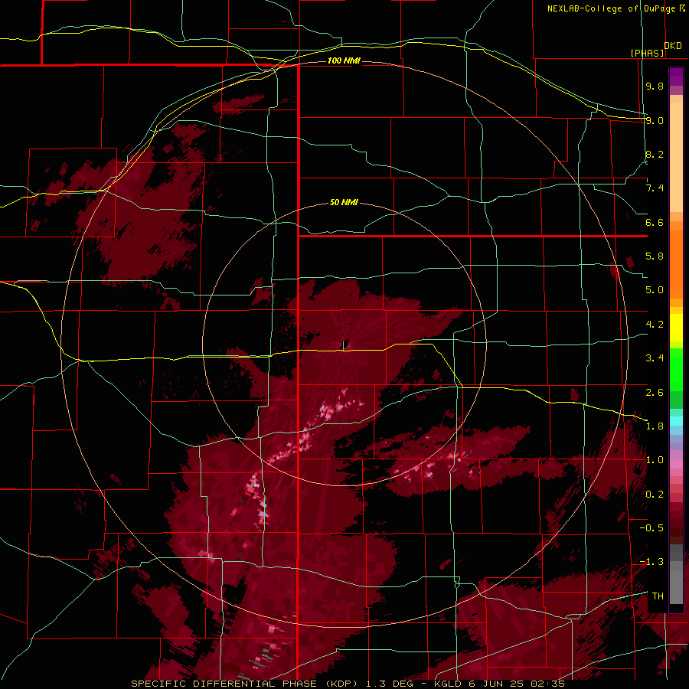
Task: Click the 2.6 value on color scale
Action: (x=655, y=393)
